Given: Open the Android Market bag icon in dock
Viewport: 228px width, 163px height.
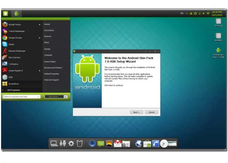Looking at the screenshot, I should point(147,144).
